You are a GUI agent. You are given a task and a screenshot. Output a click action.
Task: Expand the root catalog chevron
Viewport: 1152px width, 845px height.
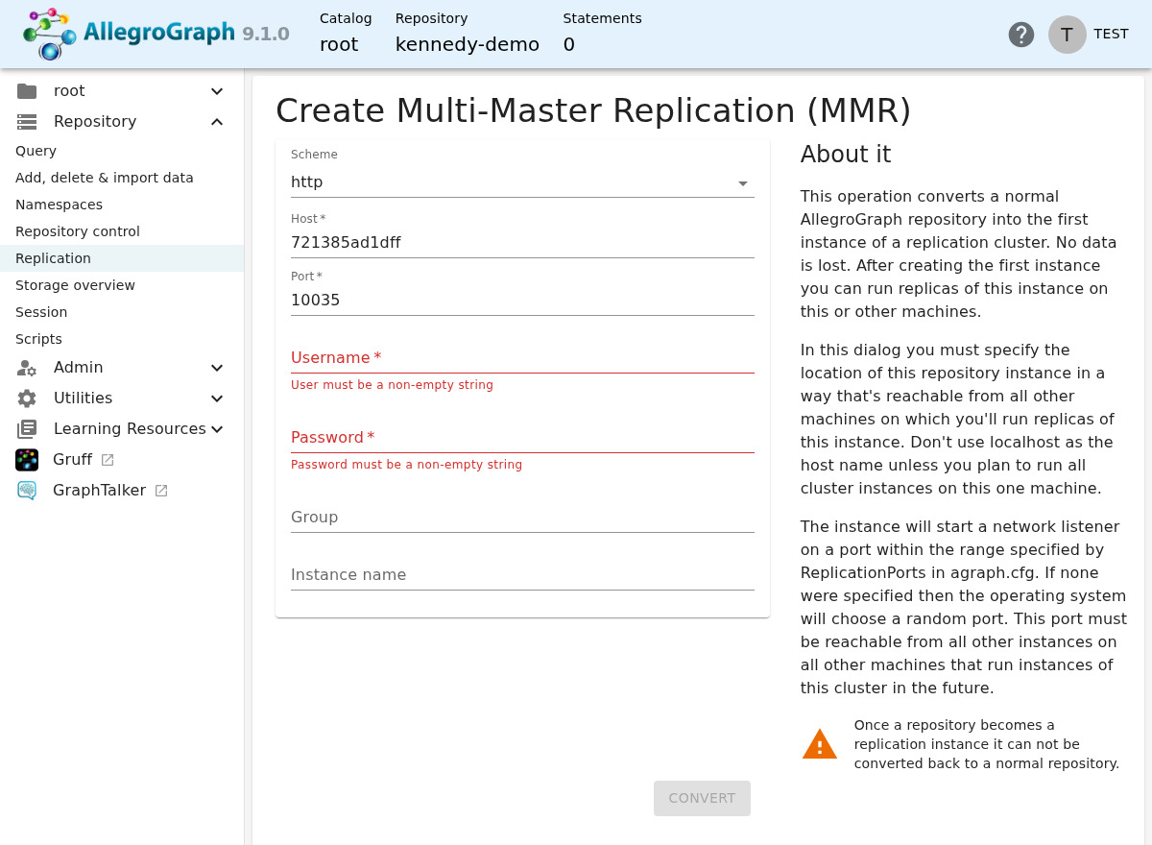point(217,91)
